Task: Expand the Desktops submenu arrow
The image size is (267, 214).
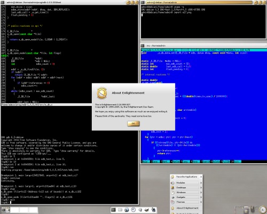Action: (201, 188)
